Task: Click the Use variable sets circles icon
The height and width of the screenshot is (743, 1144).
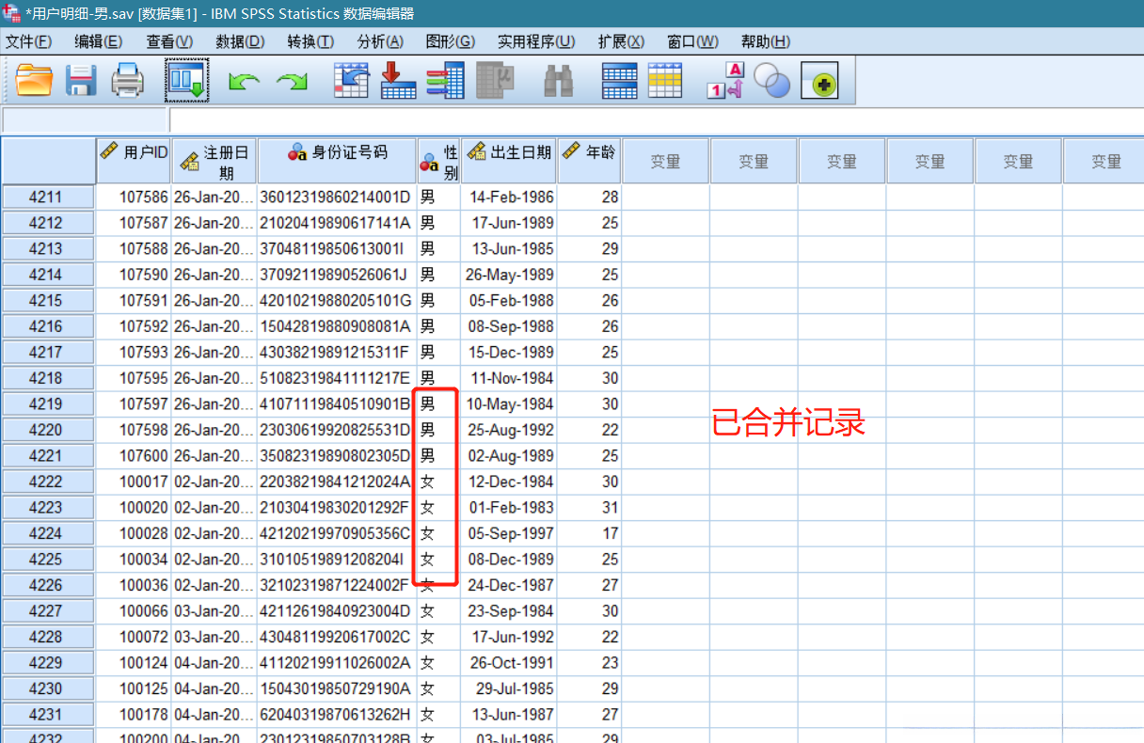Action: [x=772, y=81]
